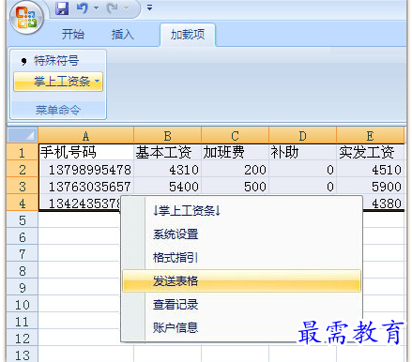Click cell with phone 13798995478
The height and width of the screenshot is (362, 412).
86,170
